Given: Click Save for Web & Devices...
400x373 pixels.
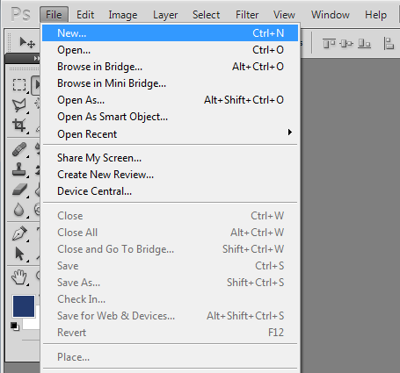Looking at the screenshot, I should coord(171,316).
